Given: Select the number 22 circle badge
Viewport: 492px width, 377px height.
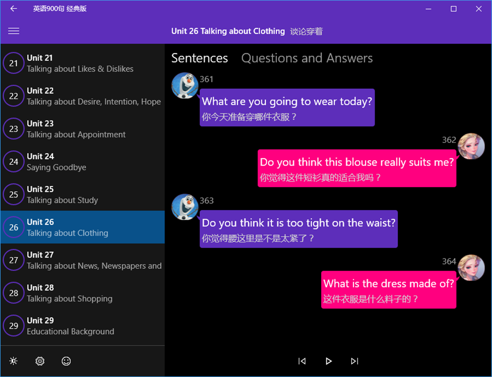Looking at the screenshot, I should click(x=13, y=96).
